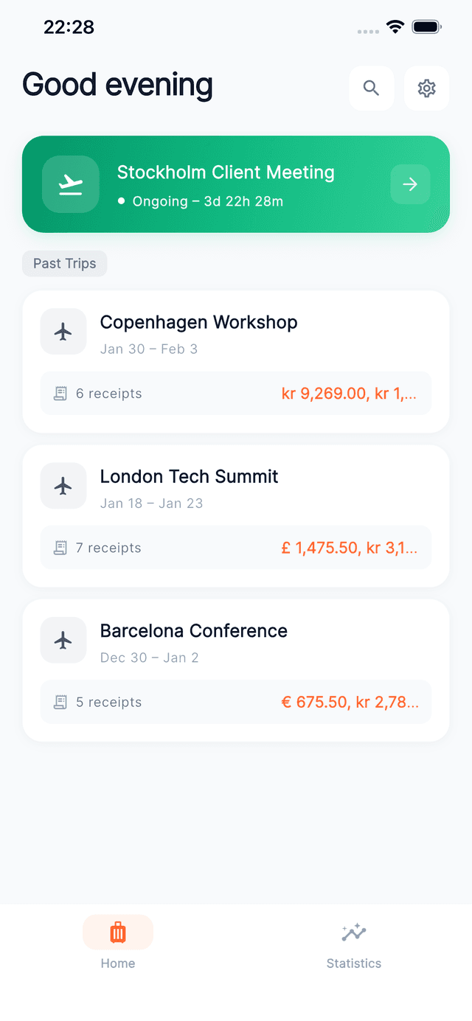Click the arrow button on Stockholm Client Meeting
The height and width of the screenshot is (1021, 472).
[410, 184]
